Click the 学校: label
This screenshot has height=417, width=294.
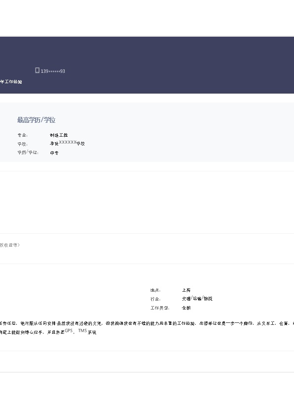point(23,144)
